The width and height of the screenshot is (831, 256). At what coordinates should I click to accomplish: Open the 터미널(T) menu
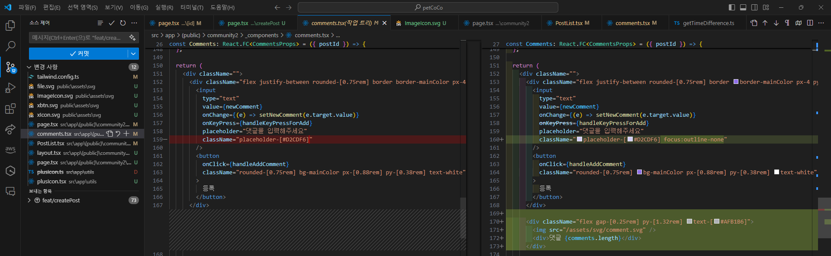pyautogui.click(x=192, y=7)
